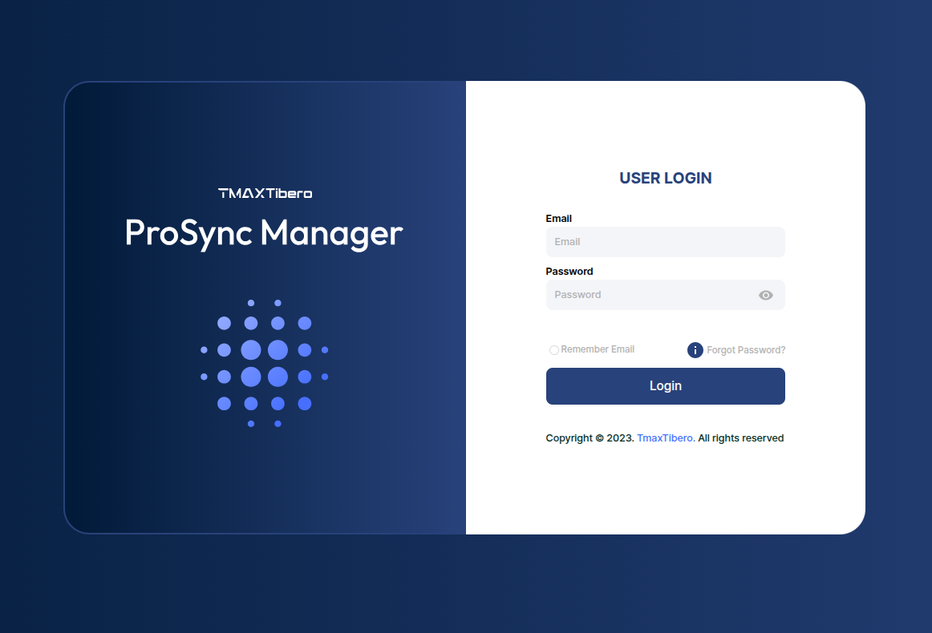This screenshot has width=932, height=633.
Task: Click the Password field label
Action: [569, 272]
